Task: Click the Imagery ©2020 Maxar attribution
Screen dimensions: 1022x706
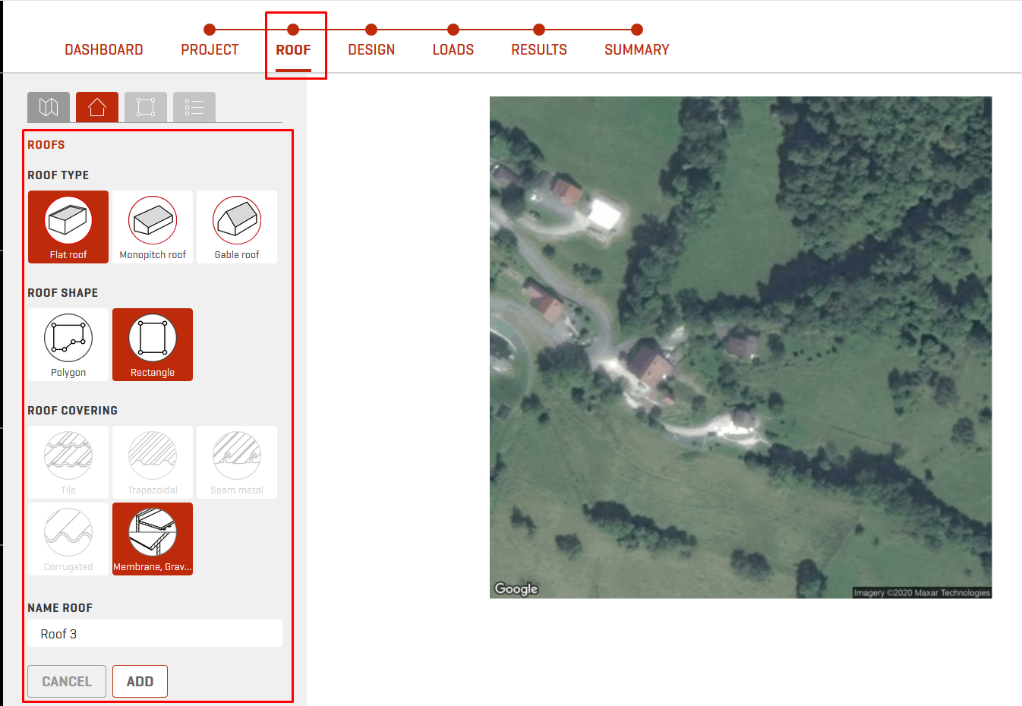Action: point(922,593)
